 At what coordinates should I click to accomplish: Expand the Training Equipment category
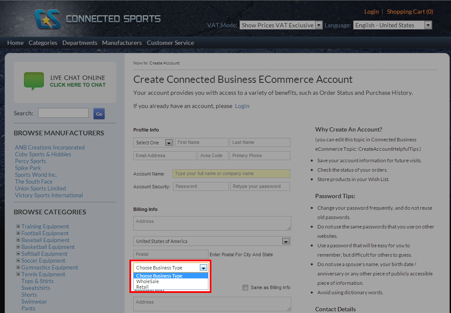18,226
